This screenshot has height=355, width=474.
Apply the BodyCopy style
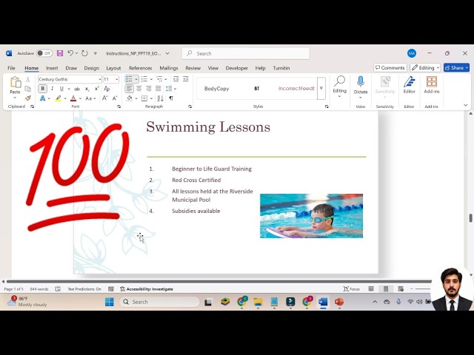[216, 89]
